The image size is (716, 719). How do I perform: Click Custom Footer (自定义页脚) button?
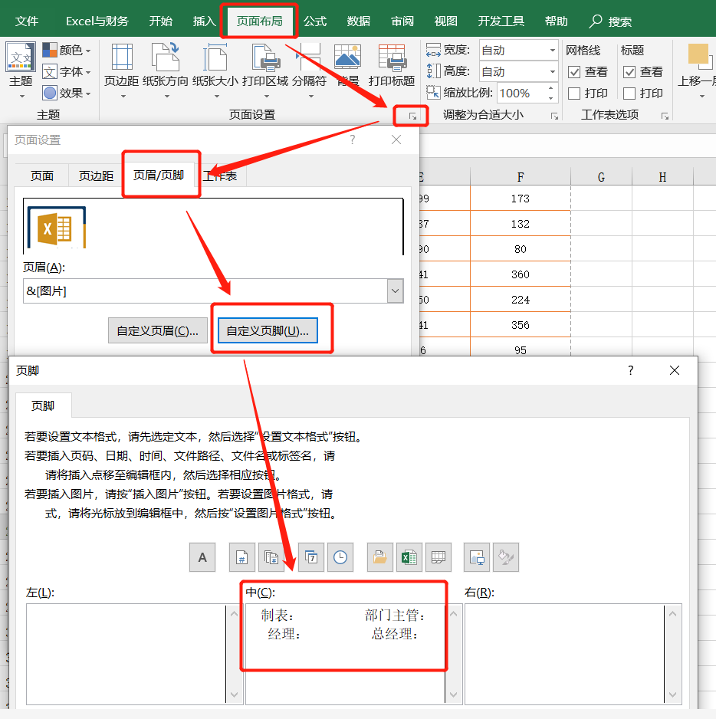tap(268, 330)
